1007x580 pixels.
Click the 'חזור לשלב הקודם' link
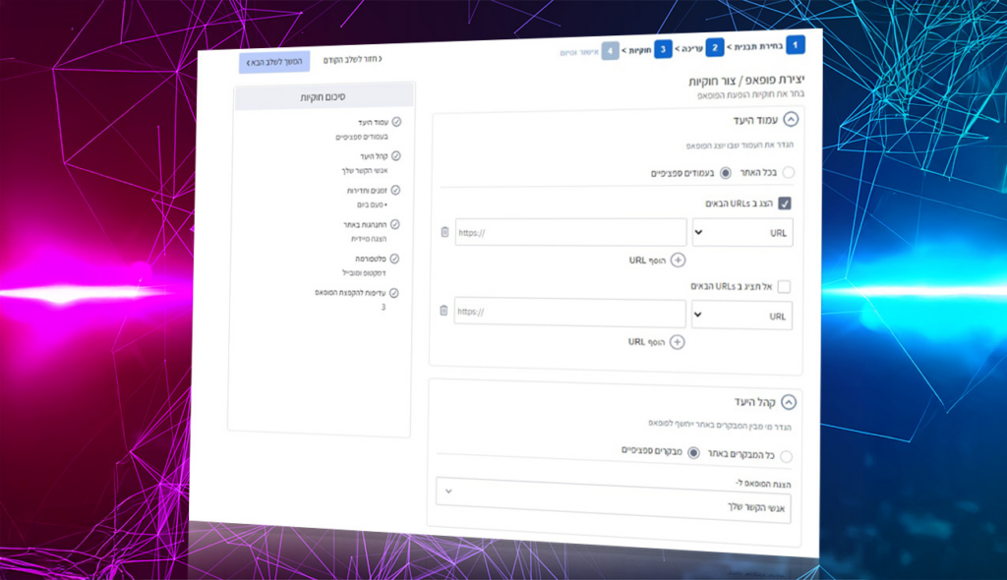point(353,60)
